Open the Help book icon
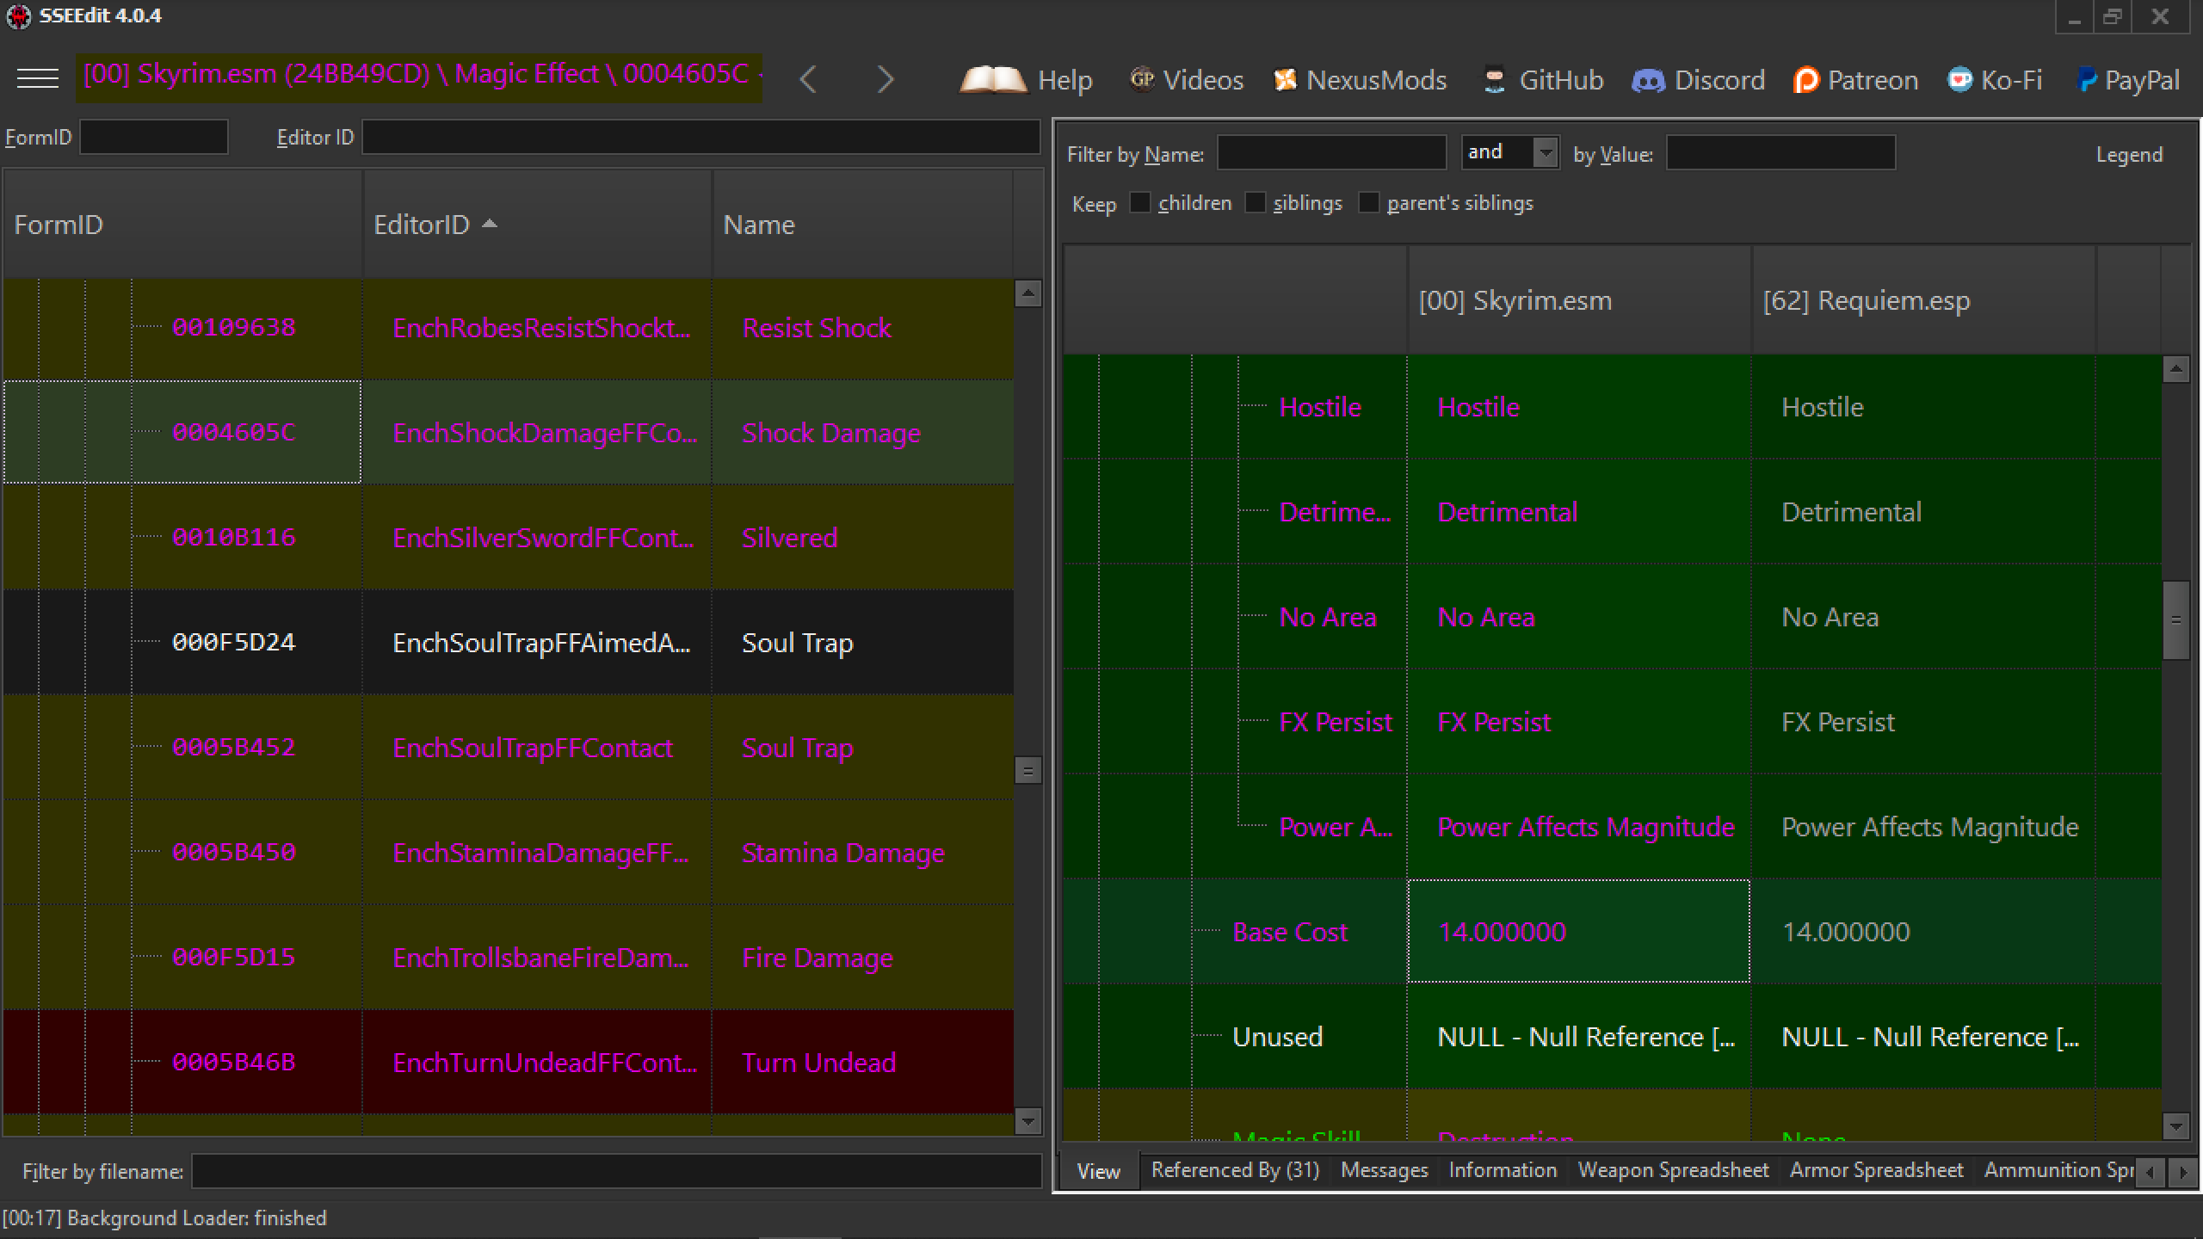This screenshot has height=1239, width=2203. (992, 80)
